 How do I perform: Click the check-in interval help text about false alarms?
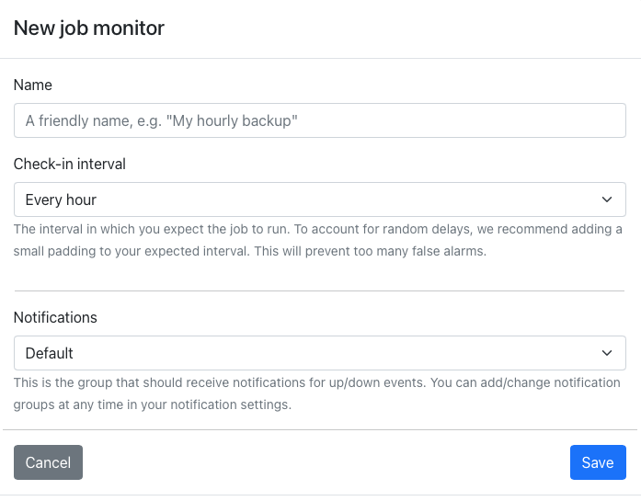317,240
